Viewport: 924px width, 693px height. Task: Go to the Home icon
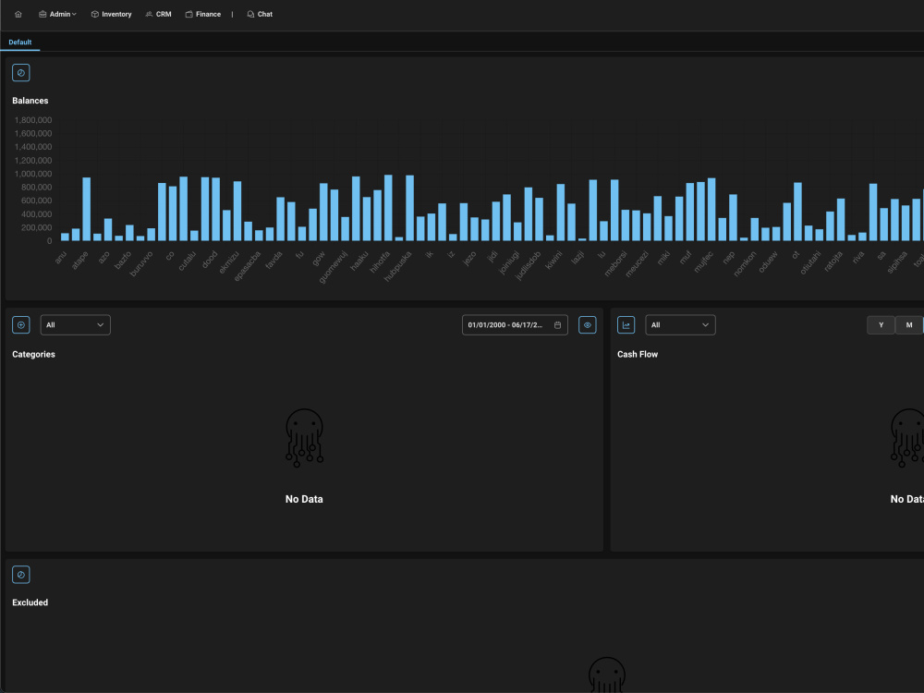[18, 14]
